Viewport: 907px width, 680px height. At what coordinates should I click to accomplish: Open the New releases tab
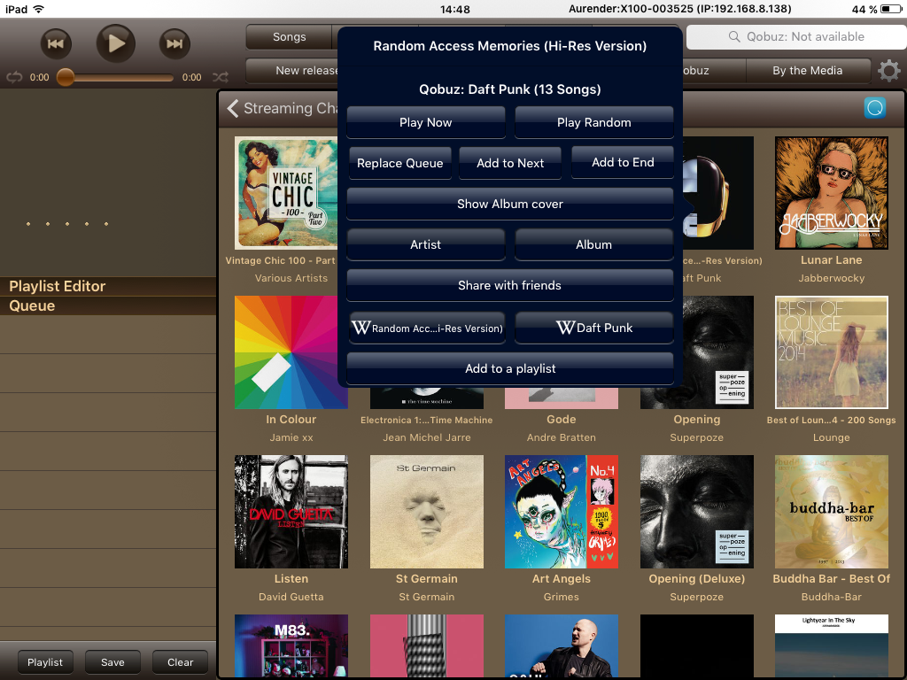pos(292,71)
